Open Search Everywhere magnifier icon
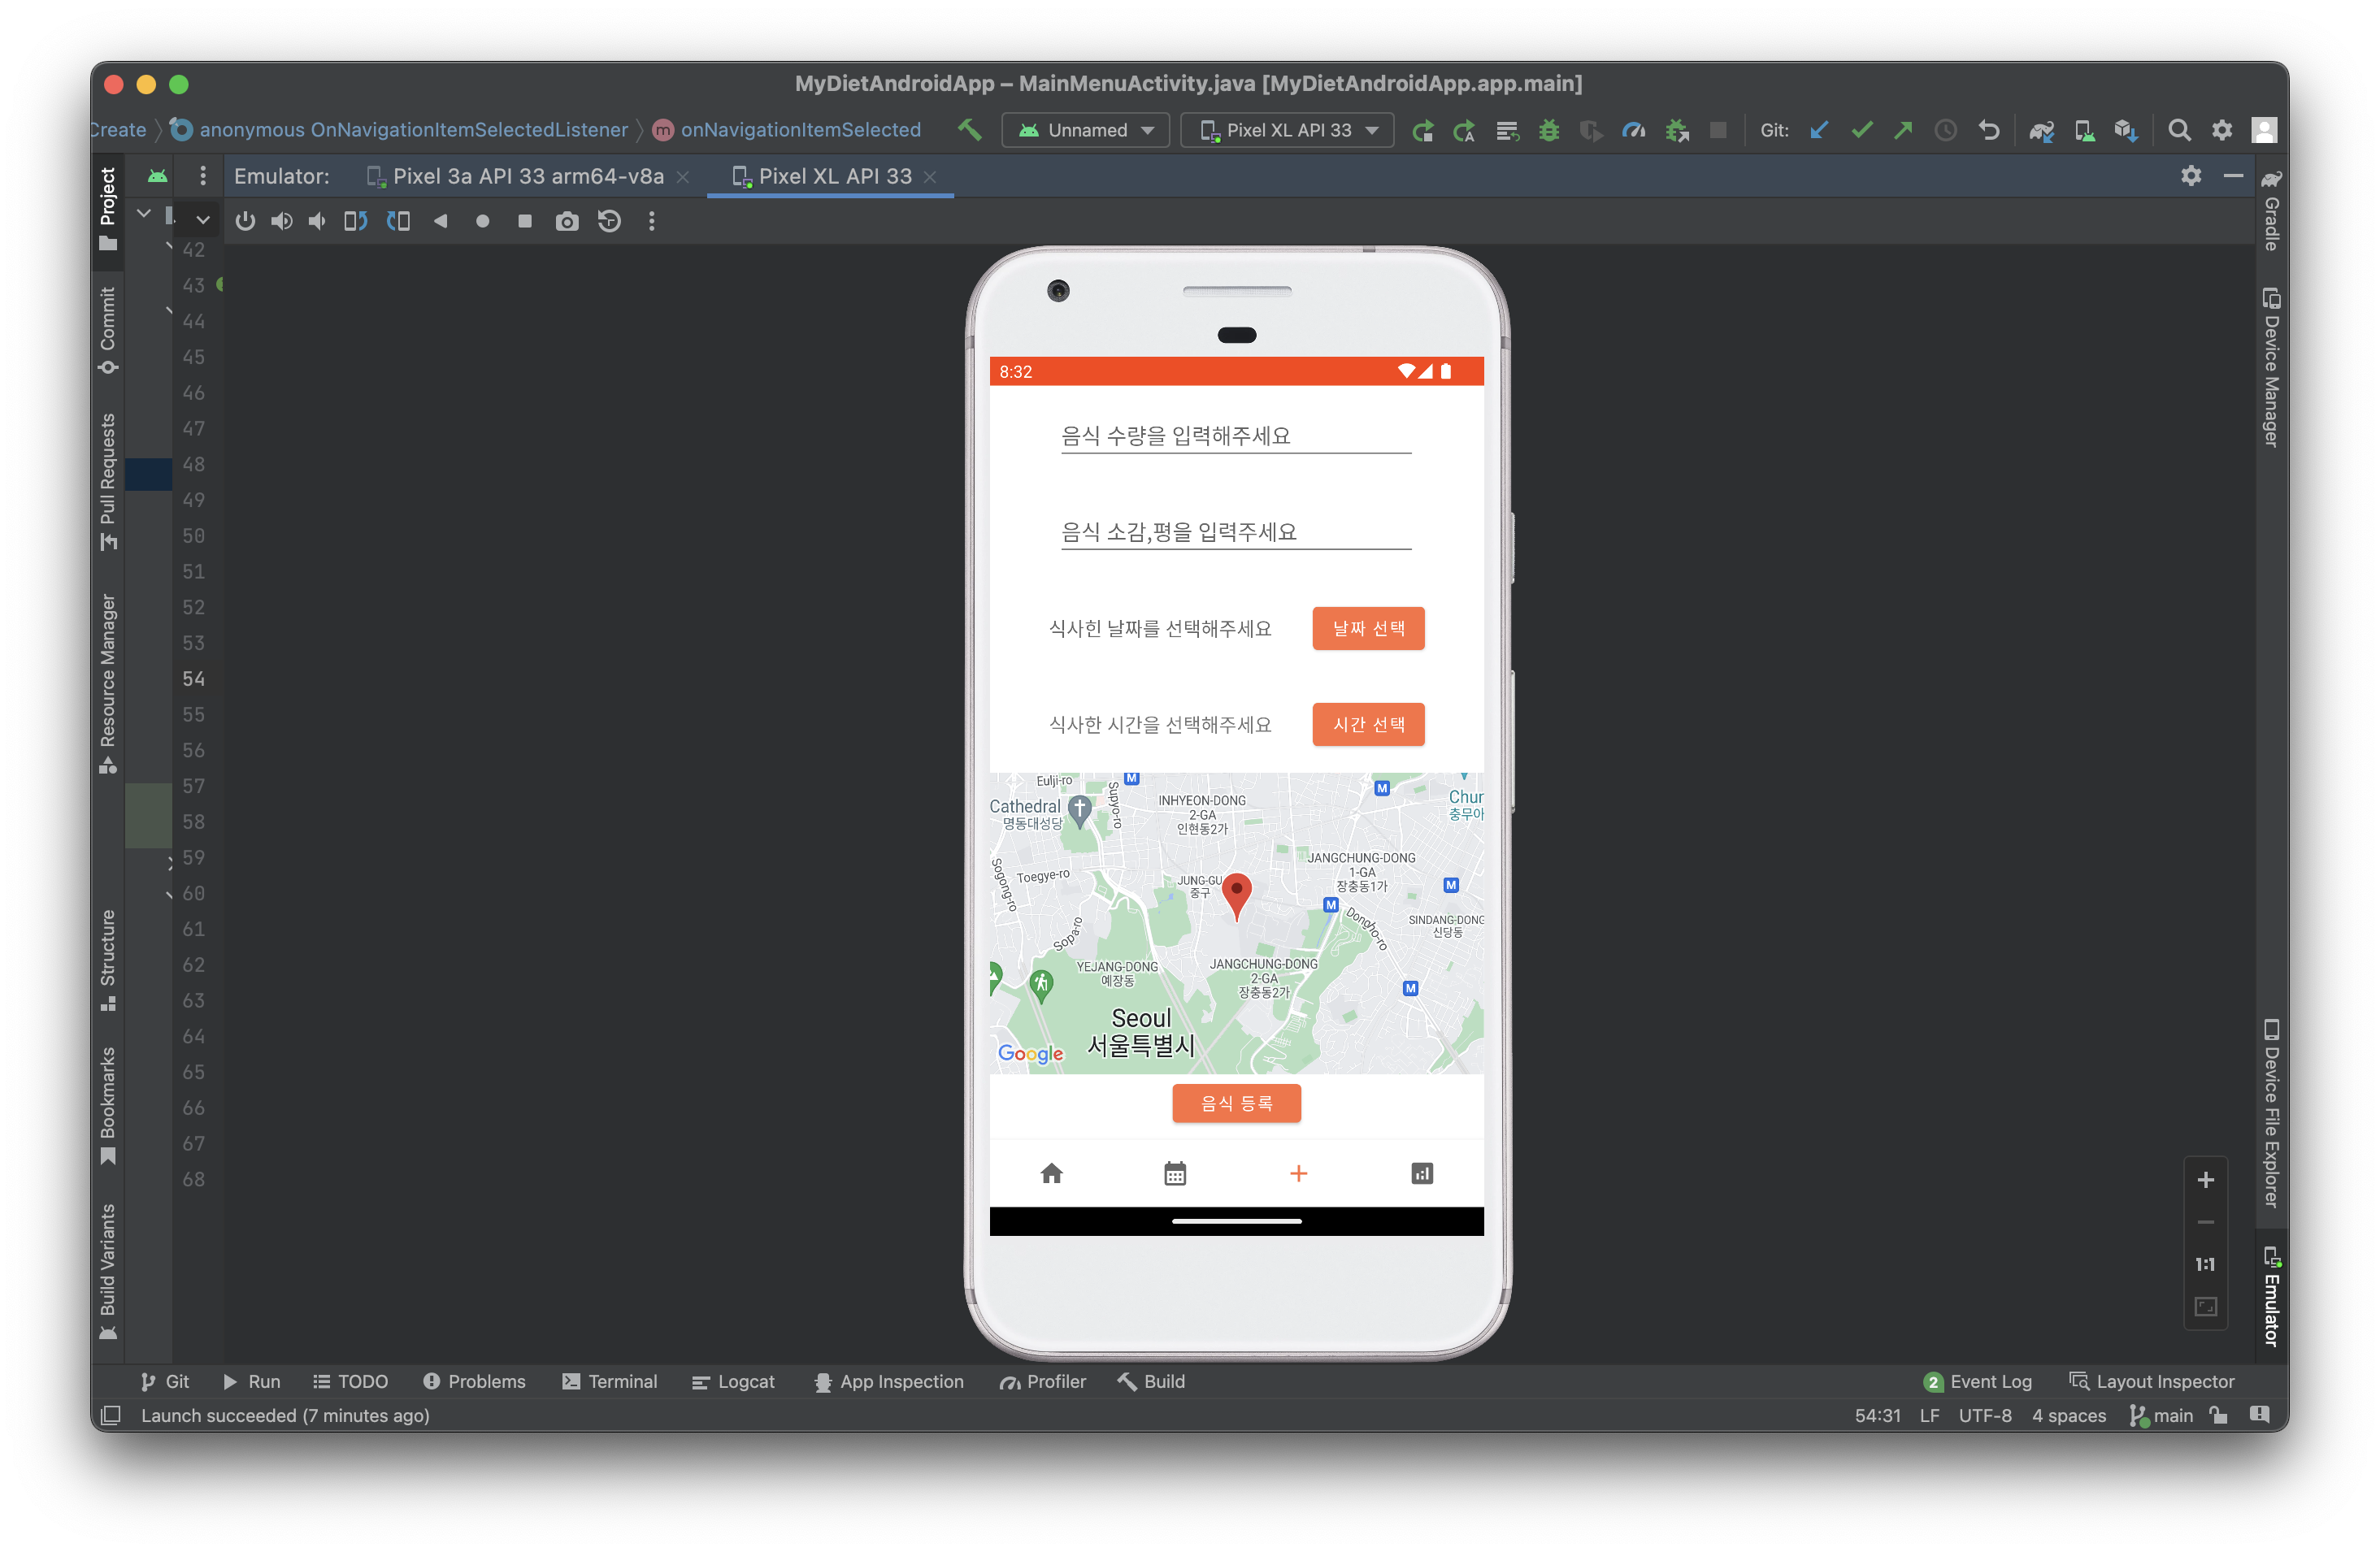2380x1552 pixels. point(2179,130)
